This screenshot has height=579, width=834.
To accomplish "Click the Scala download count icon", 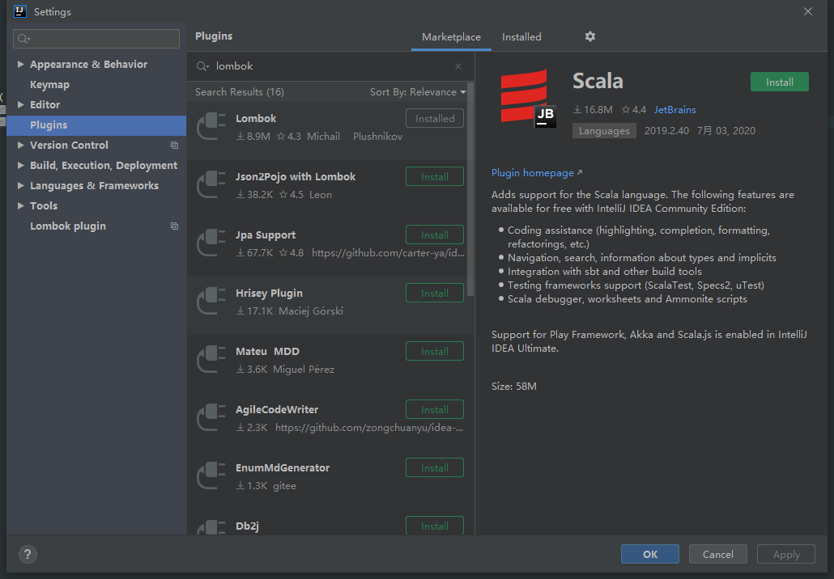I will [577, 109].
